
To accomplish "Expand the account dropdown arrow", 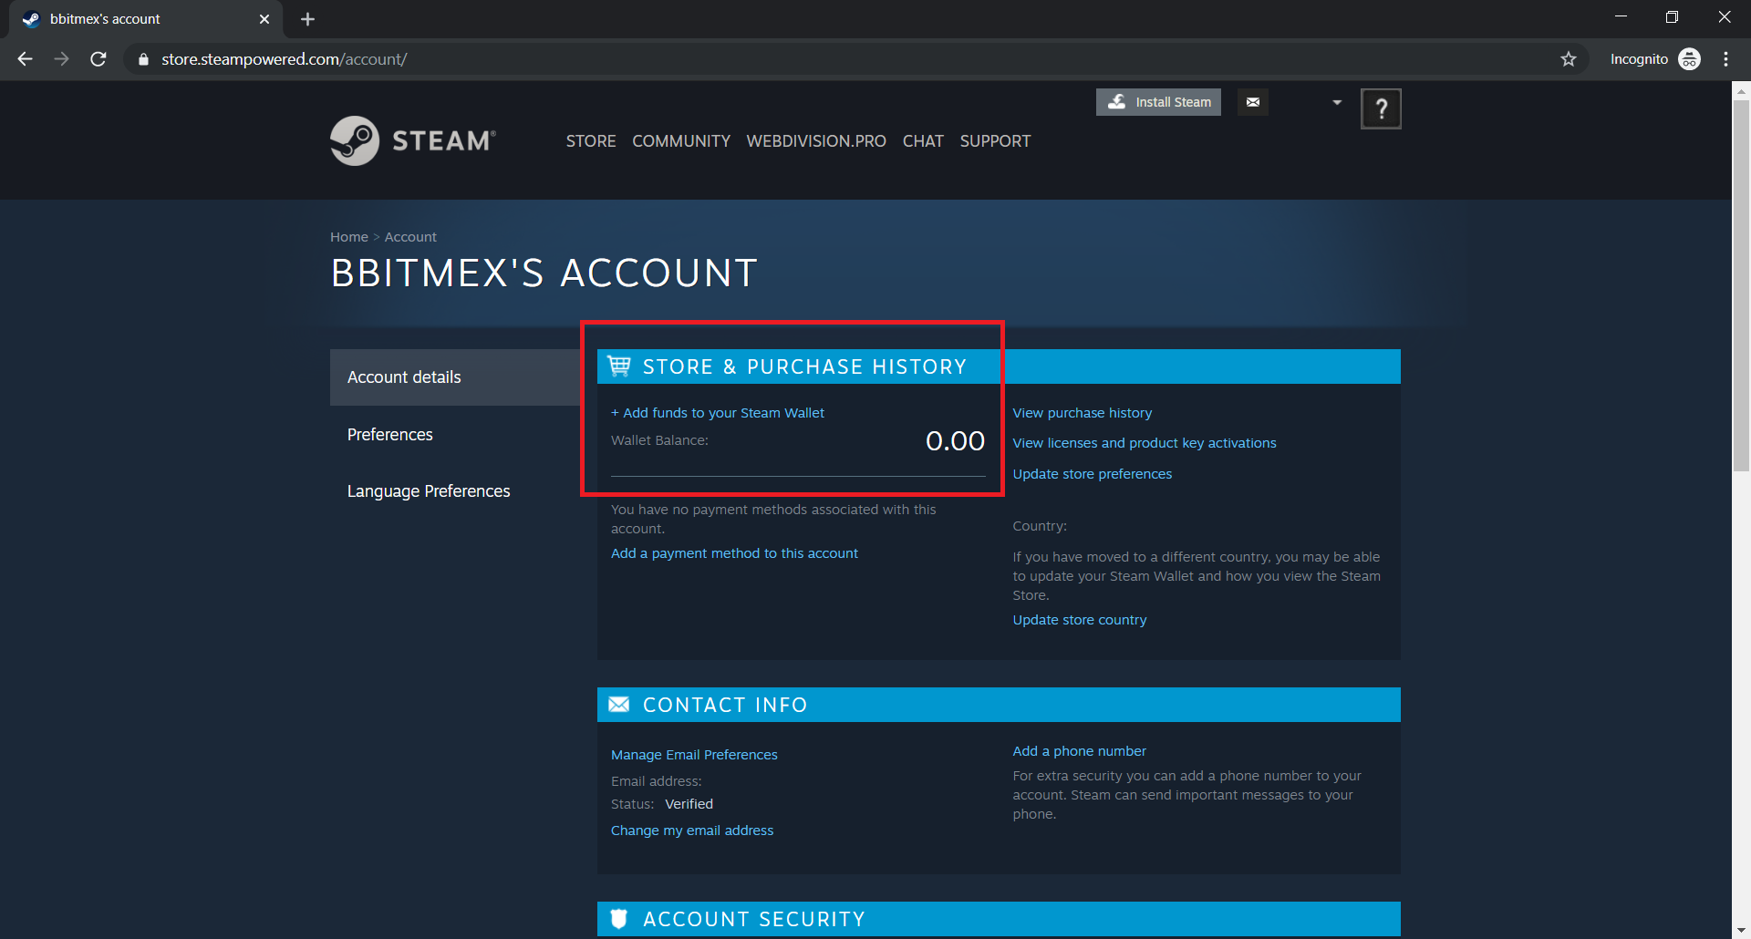I will 1337,102.
